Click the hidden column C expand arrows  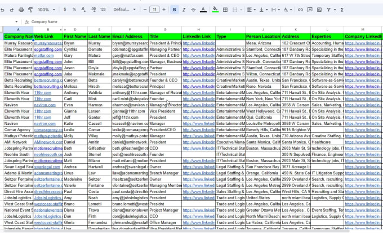[63, 29]
